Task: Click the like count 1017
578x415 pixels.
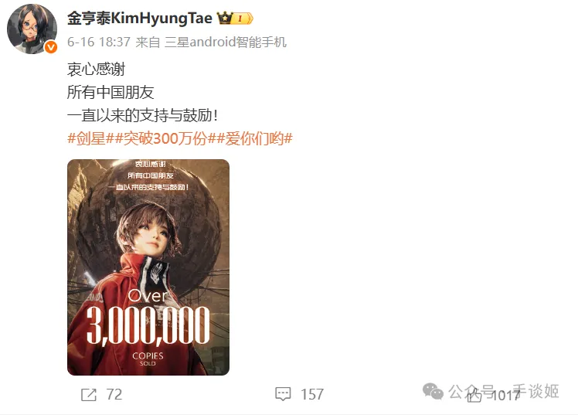Action: tap(505, 396)
